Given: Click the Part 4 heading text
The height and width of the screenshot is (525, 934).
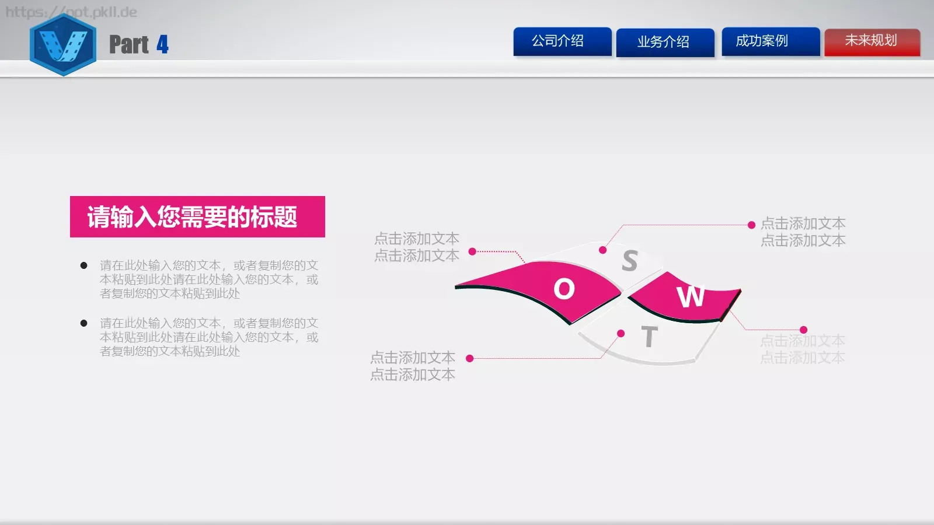Looking at the screenshot, I should pyautogui.click(x=139, y=44).
